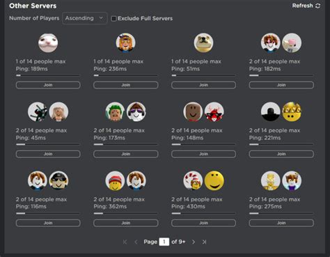330x257 pixels.
Task: Click right pink-haired avatar in 182ms server
Action: point(292,42)
